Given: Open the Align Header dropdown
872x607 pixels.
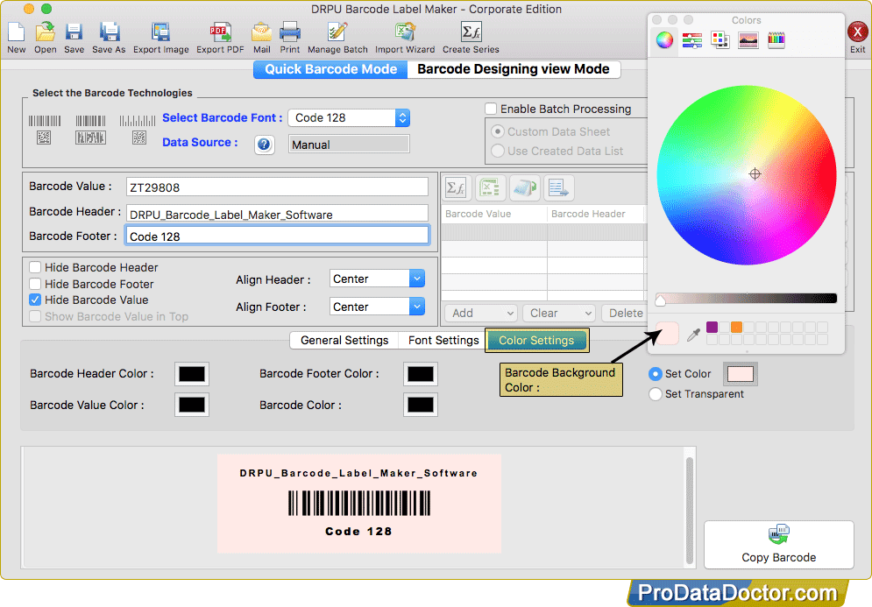Looking at the screenshot, I should click(x=377, y=279).
